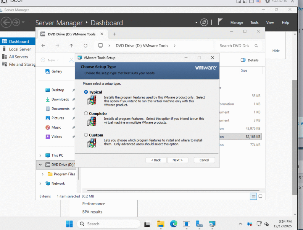Open Microsoft Edge from the taskbar
Viewport: 303px width, 230px height.
(173, 224)
